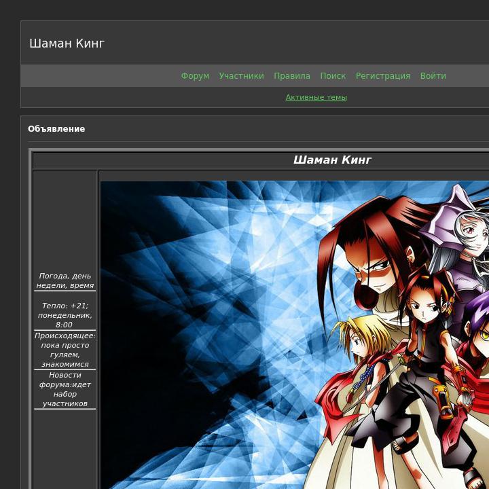Image resolution: width=489 pixels, height=489 pixels.
Task: Open the Форум menu link
Action: (195, 76)
